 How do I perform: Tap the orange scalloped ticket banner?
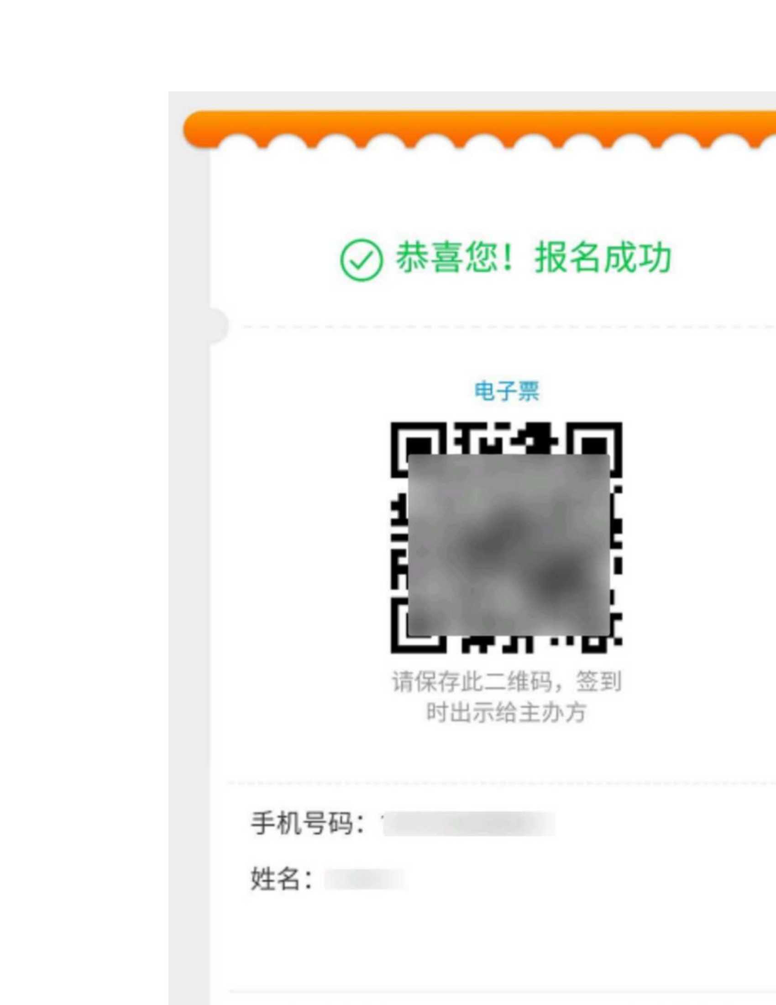(x=479, y=130)
